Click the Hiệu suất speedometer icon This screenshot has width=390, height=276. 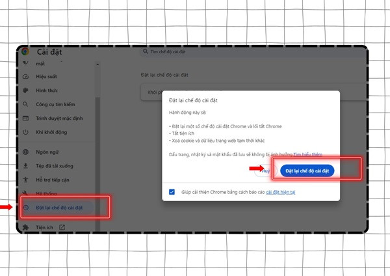(x=25, y=76)
